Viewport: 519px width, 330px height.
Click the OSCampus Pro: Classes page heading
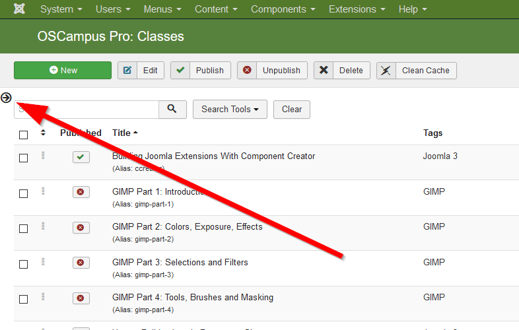coord(110,36)
